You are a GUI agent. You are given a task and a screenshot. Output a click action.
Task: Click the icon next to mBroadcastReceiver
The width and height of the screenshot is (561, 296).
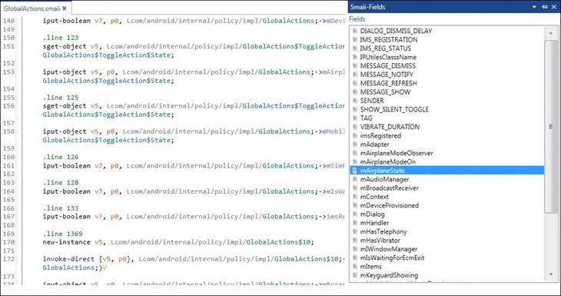coord(354,188)
